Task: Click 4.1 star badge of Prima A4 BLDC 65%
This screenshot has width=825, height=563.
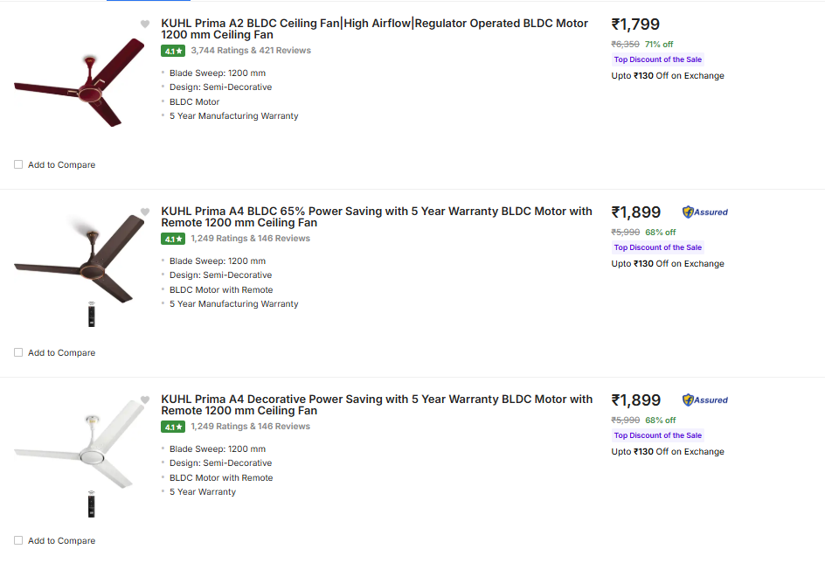Action: tap(173, 239)
